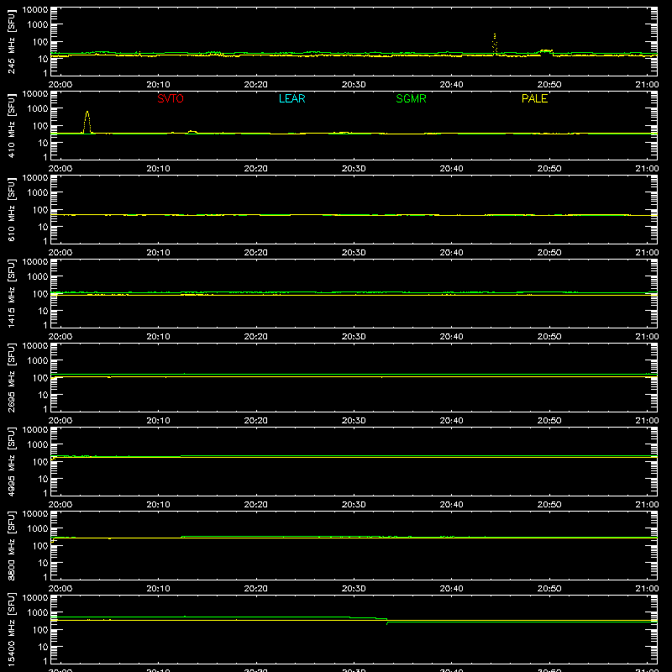The width and height of the screenshot is (672, 672).
Task: Click the 20:10 time label under 1415 MHz plot
Action: (158, 337)
